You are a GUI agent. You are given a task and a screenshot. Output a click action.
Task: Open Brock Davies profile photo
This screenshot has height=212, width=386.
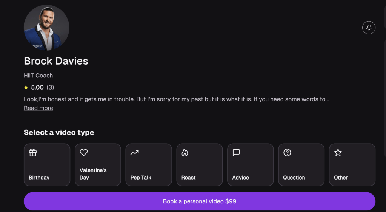point(46,28)
